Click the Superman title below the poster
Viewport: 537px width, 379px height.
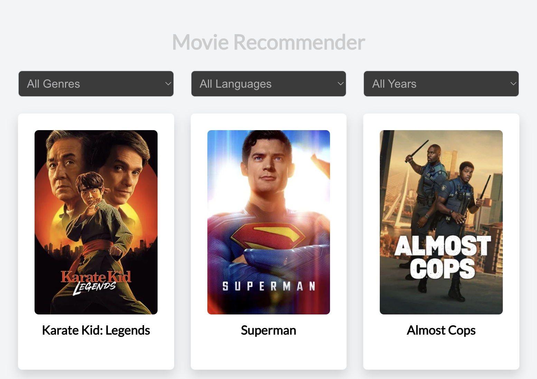point(268,330)
